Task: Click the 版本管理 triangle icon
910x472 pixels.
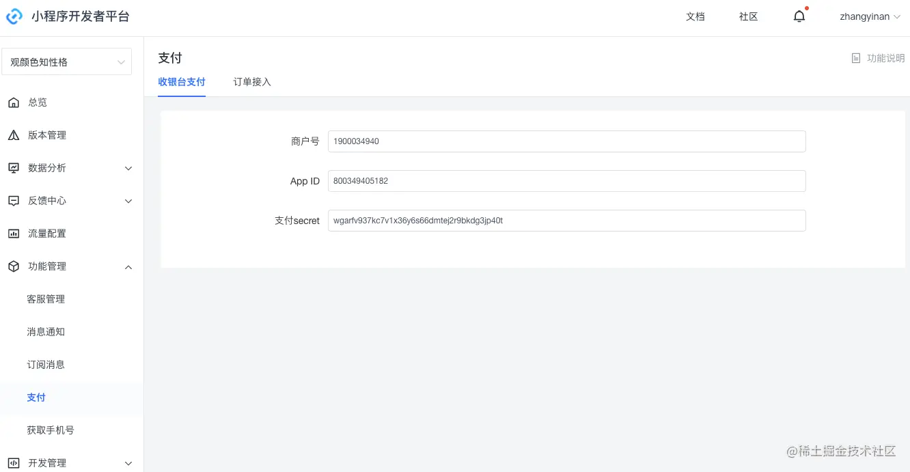Action: click(x=14, y=135)
